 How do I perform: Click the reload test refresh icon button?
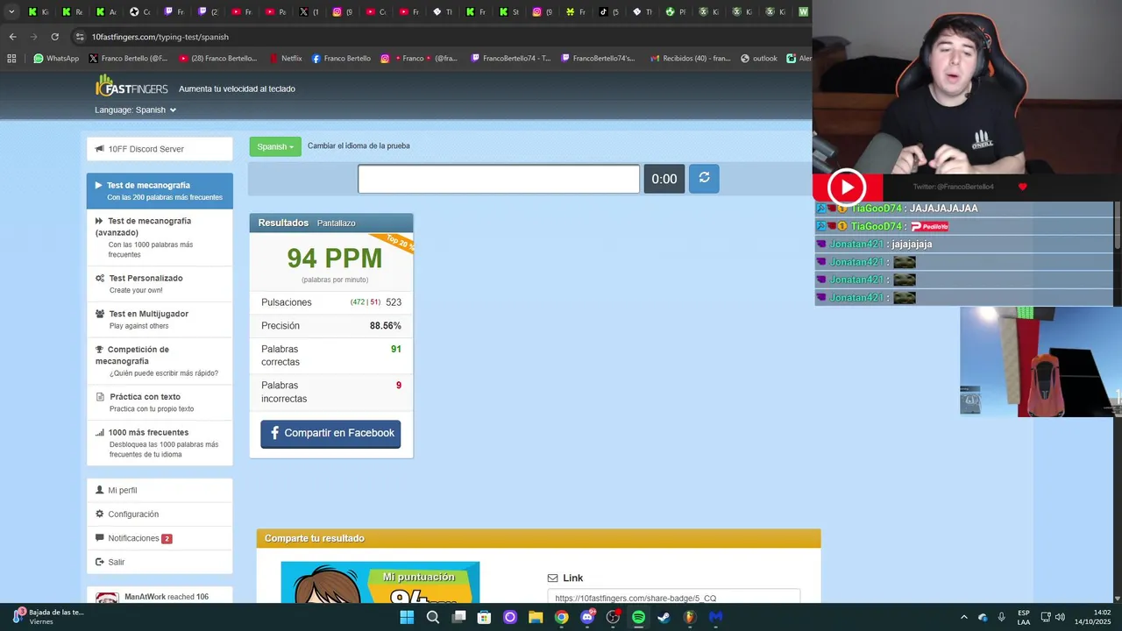[704, 179]
